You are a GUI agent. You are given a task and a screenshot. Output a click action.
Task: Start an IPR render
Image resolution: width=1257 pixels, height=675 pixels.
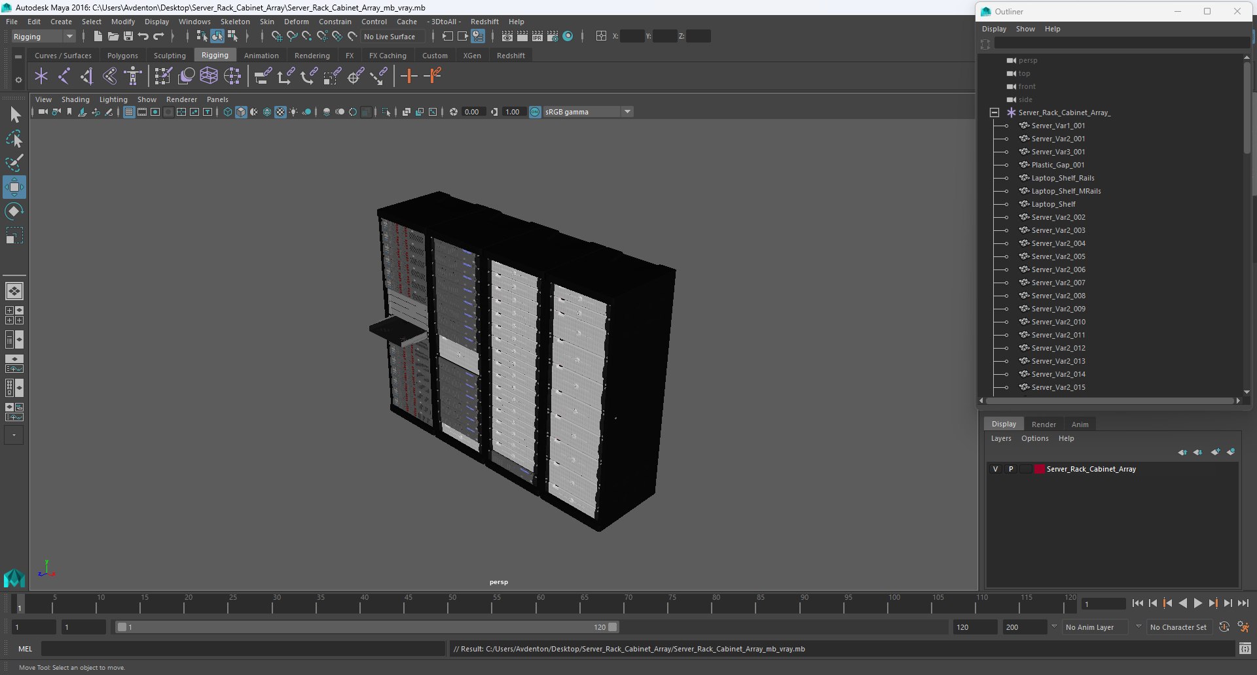(537, 37)
